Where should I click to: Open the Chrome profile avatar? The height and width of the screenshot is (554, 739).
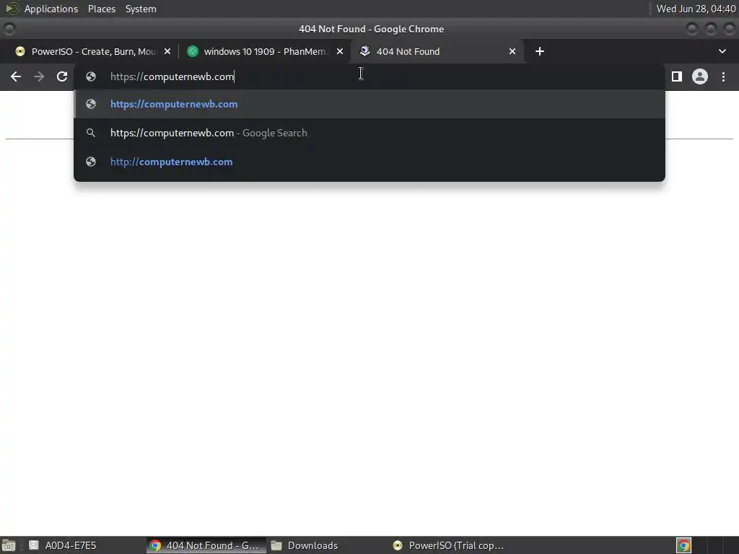[700, 76]
